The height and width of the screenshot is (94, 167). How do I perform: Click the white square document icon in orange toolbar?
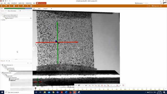14,6
